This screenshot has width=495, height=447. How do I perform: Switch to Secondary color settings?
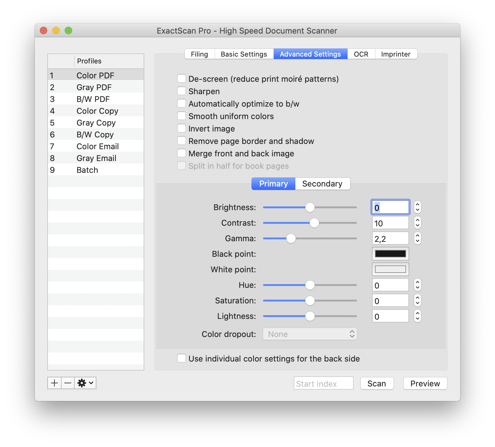coord(322,184)
